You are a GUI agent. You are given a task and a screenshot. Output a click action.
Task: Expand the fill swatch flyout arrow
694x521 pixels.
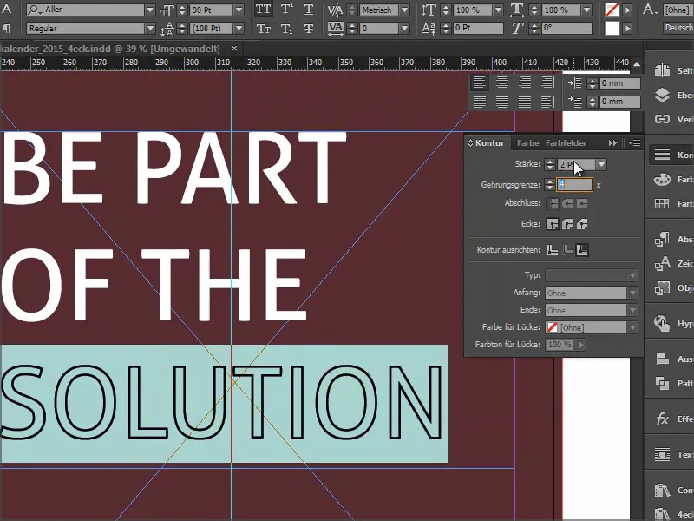[626, 10]
